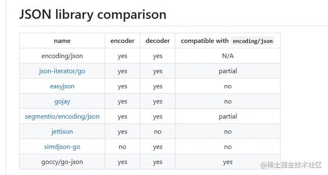Click the N/A compatibility cell
Viewport: 328px width, 175px height.
click(x=228, y=56)
